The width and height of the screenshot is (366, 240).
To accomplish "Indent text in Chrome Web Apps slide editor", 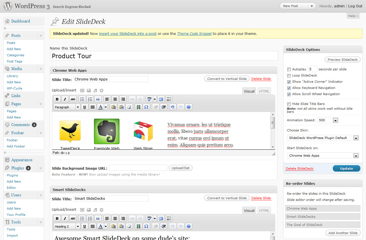I will click(163, 107).
